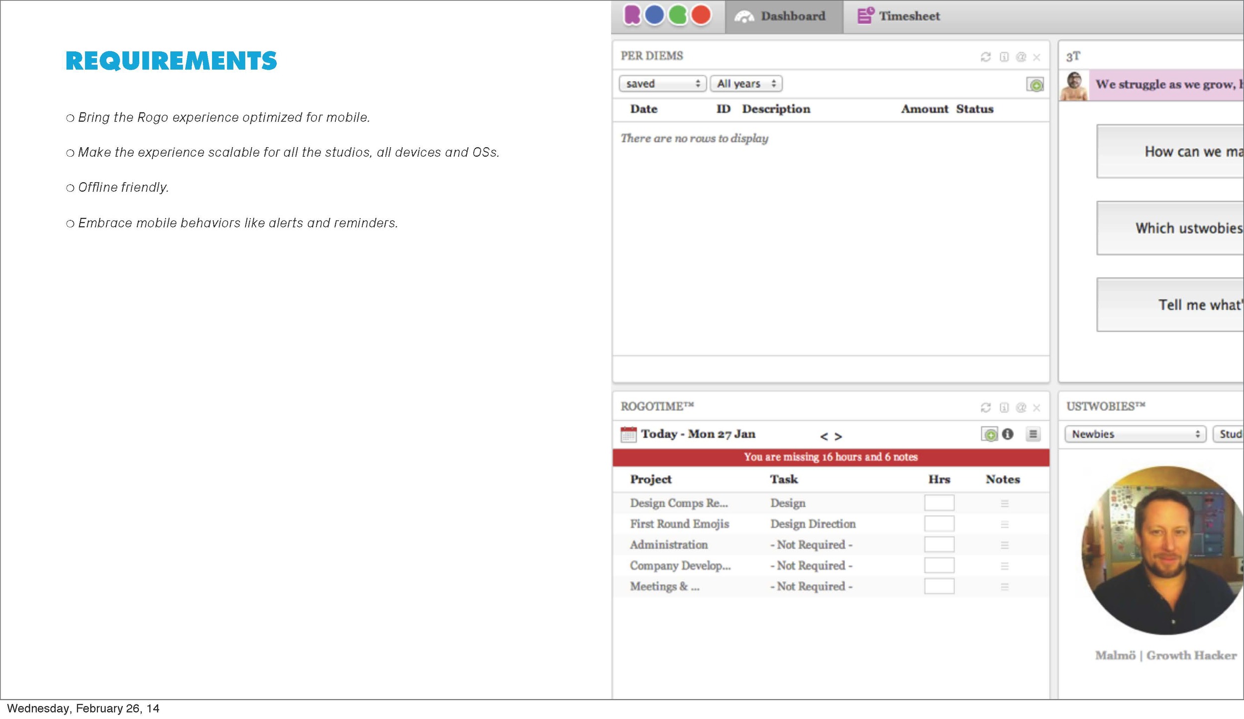1244x719 pixels.
Task: Open the 'saved' status dropdown
Action: (663, 84)
